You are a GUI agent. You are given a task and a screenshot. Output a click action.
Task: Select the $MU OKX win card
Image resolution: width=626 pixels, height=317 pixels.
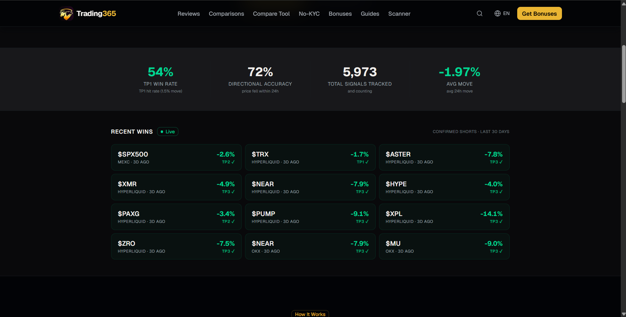tap(444, 246)
